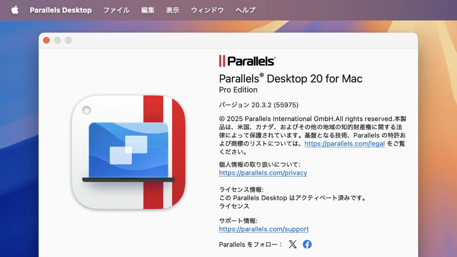Click the red Parallels logo at top
Image resolution: width=457 pixels, height=257 pixels.
tap(247, 61)
